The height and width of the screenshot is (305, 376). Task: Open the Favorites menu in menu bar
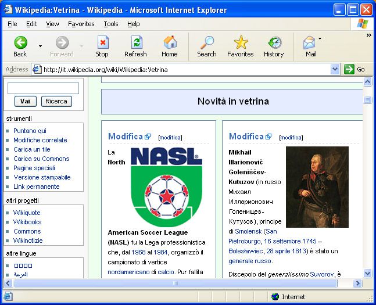81,24
